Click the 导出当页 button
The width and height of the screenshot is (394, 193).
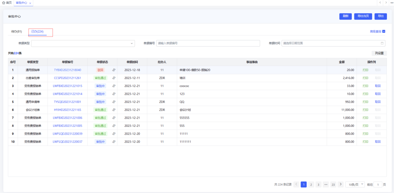pos(363,16)
